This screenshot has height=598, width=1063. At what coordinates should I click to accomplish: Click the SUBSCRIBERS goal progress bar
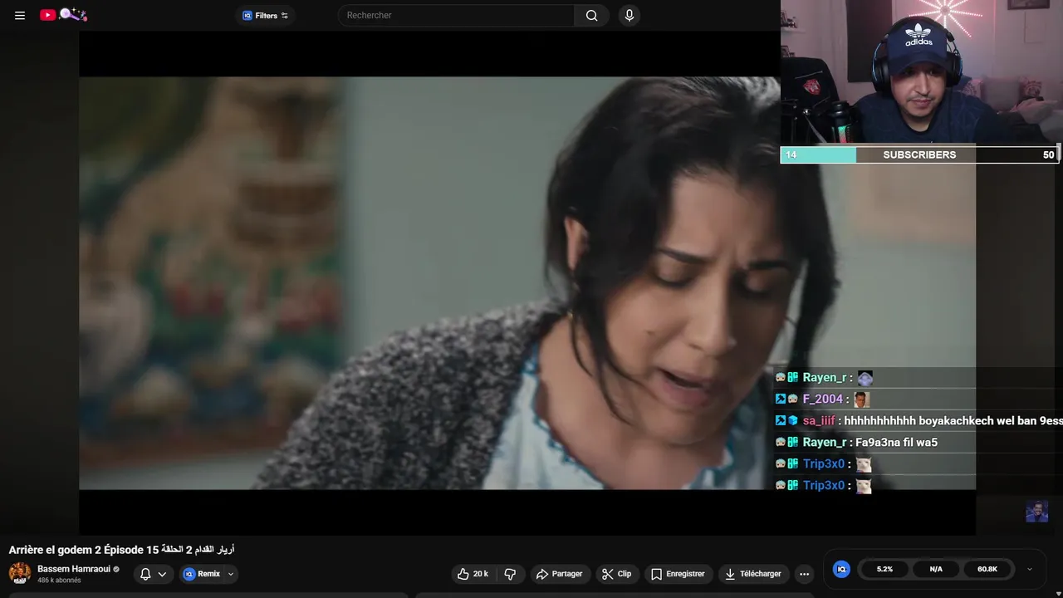click(919, 154)
